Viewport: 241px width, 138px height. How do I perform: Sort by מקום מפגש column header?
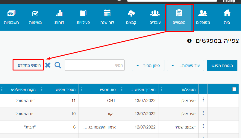(21, 90)
